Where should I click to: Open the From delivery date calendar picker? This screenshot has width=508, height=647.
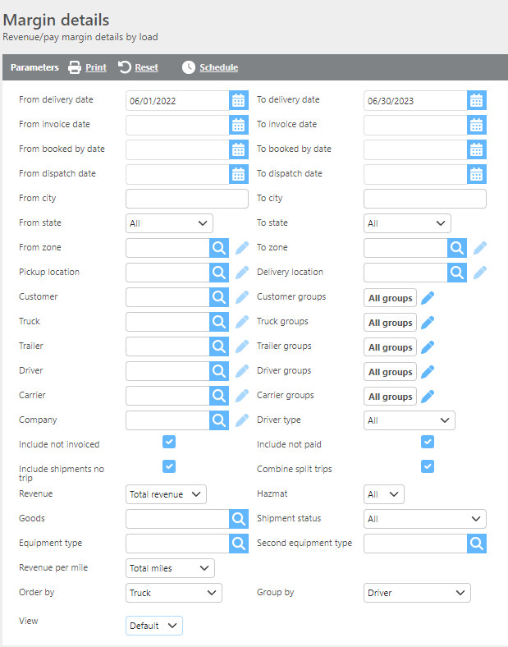pyautogui.click(x=239, y=100)
